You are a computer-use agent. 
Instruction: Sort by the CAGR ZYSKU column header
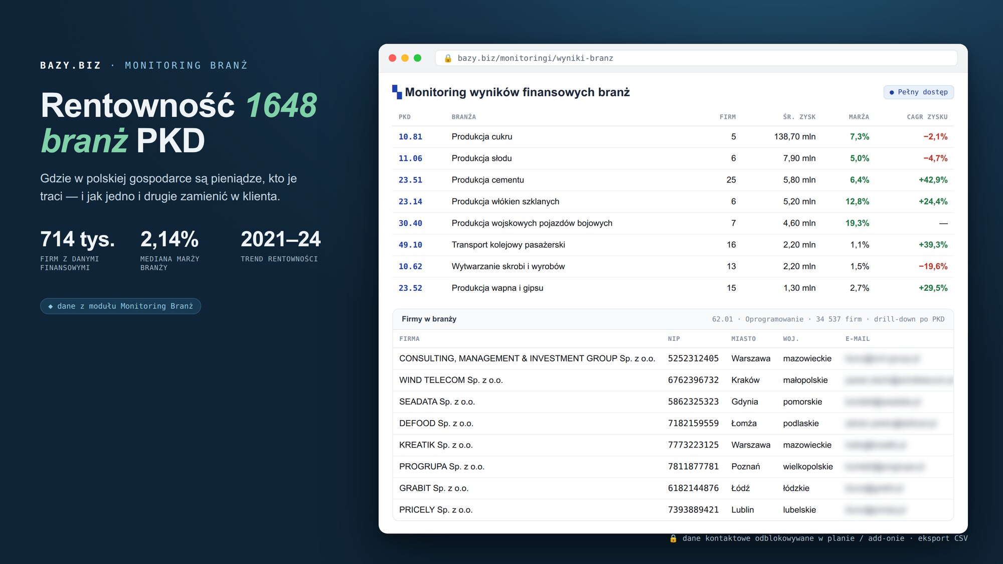[x=927, y=117]
